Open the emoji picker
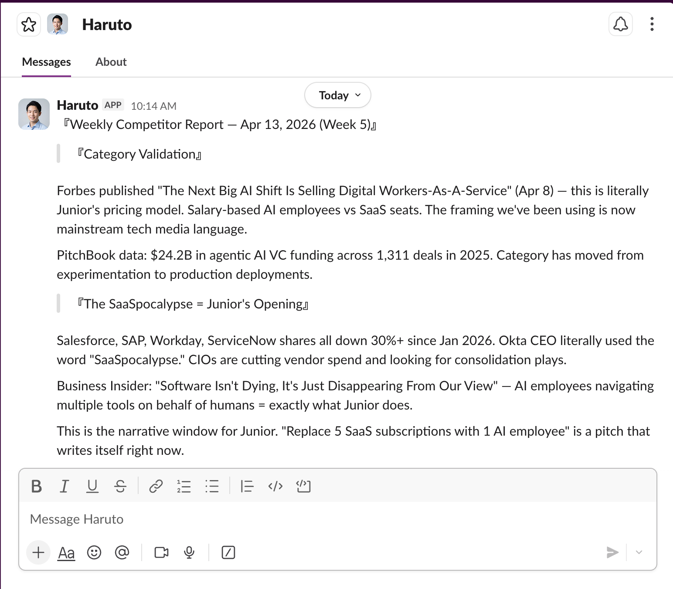Viewport: 673px width, 589px height. coord(94,552)
